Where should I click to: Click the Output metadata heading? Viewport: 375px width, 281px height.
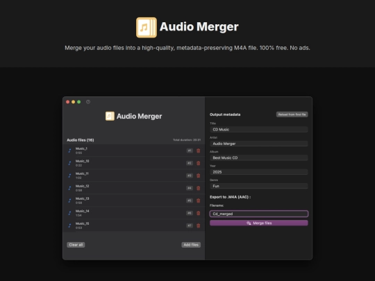(x=225, y=114)
